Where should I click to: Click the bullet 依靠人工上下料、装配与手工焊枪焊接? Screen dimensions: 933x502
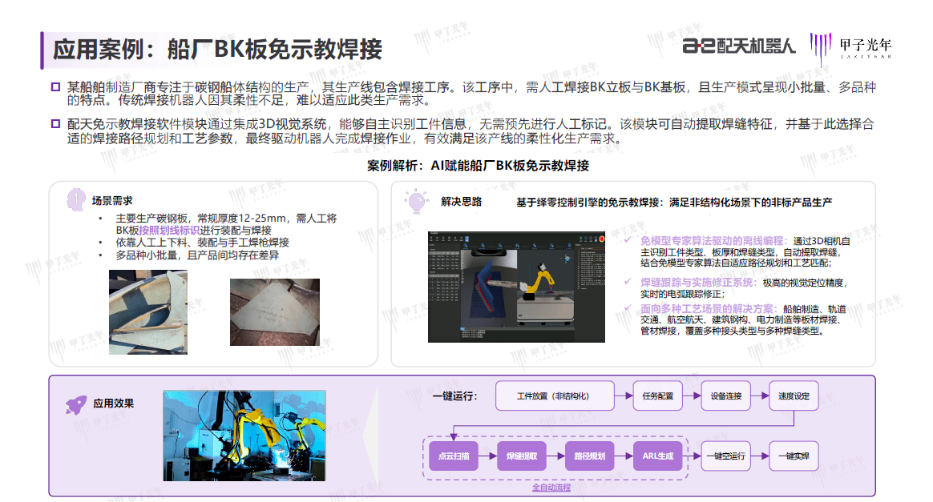click(202, 243)
